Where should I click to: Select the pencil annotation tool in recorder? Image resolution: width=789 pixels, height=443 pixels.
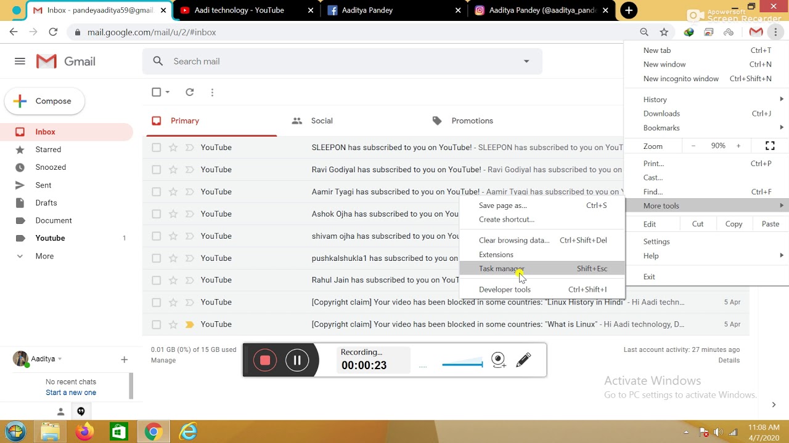(x=523, y=359)
